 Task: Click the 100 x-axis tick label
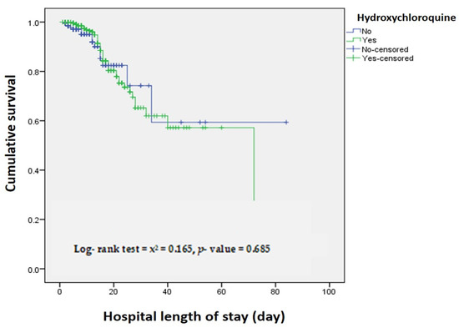pos(329,291)
